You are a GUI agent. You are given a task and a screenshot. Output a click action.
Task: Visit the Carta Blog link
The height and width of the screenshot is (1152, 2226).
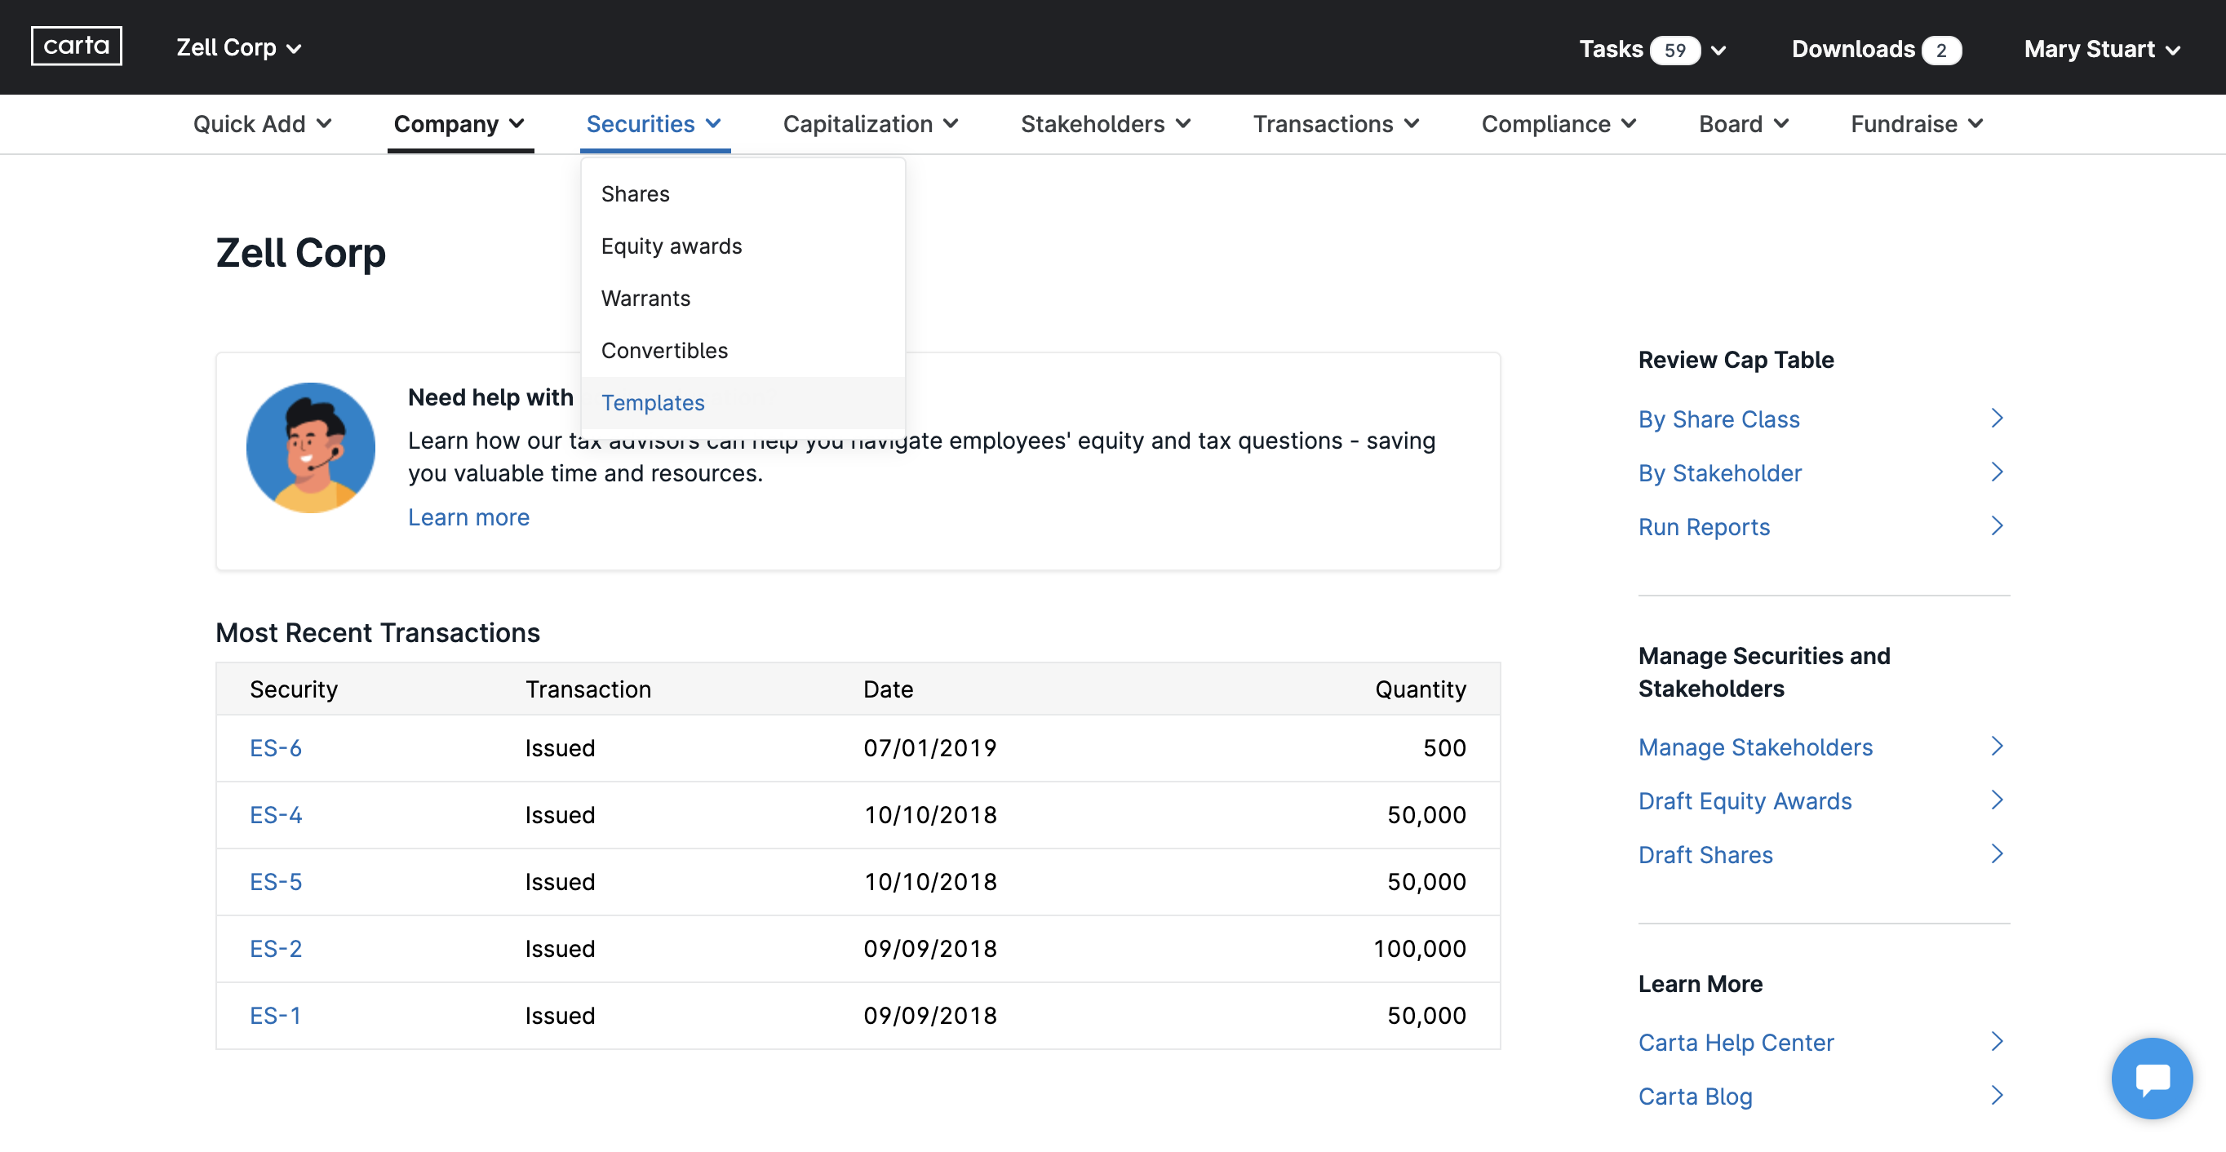(1695, 1096)
